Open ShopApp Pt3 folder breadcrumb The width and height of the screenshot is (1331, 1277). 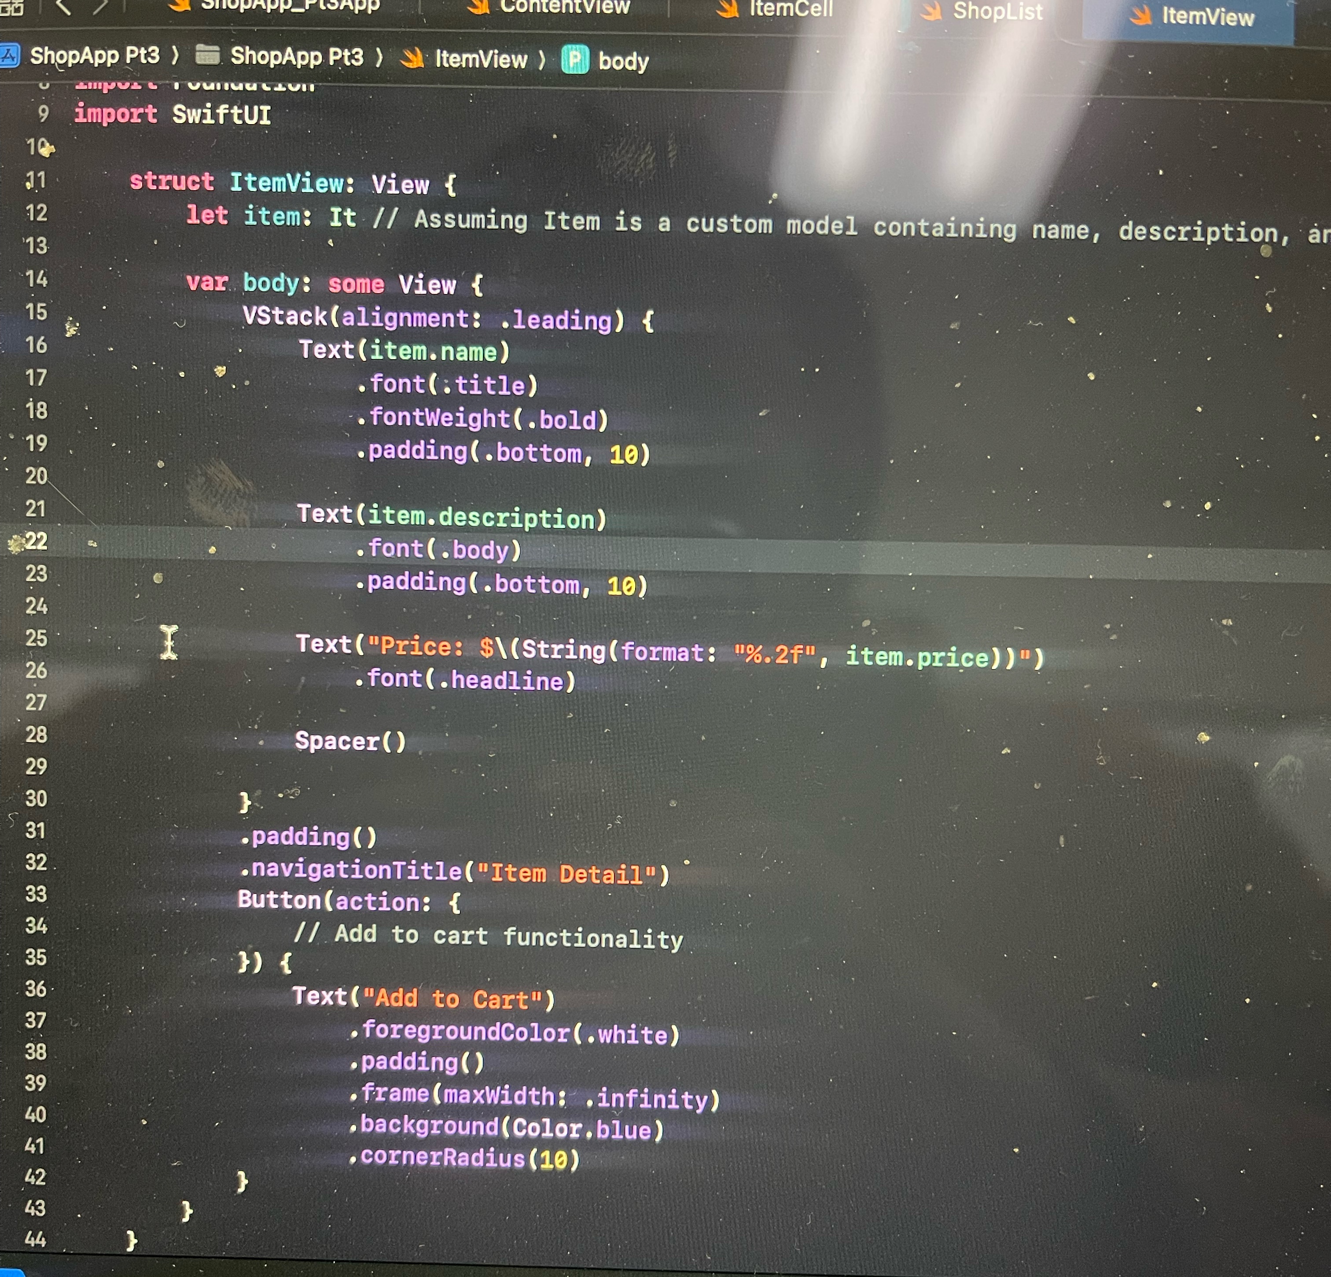(x=297, y=56)
